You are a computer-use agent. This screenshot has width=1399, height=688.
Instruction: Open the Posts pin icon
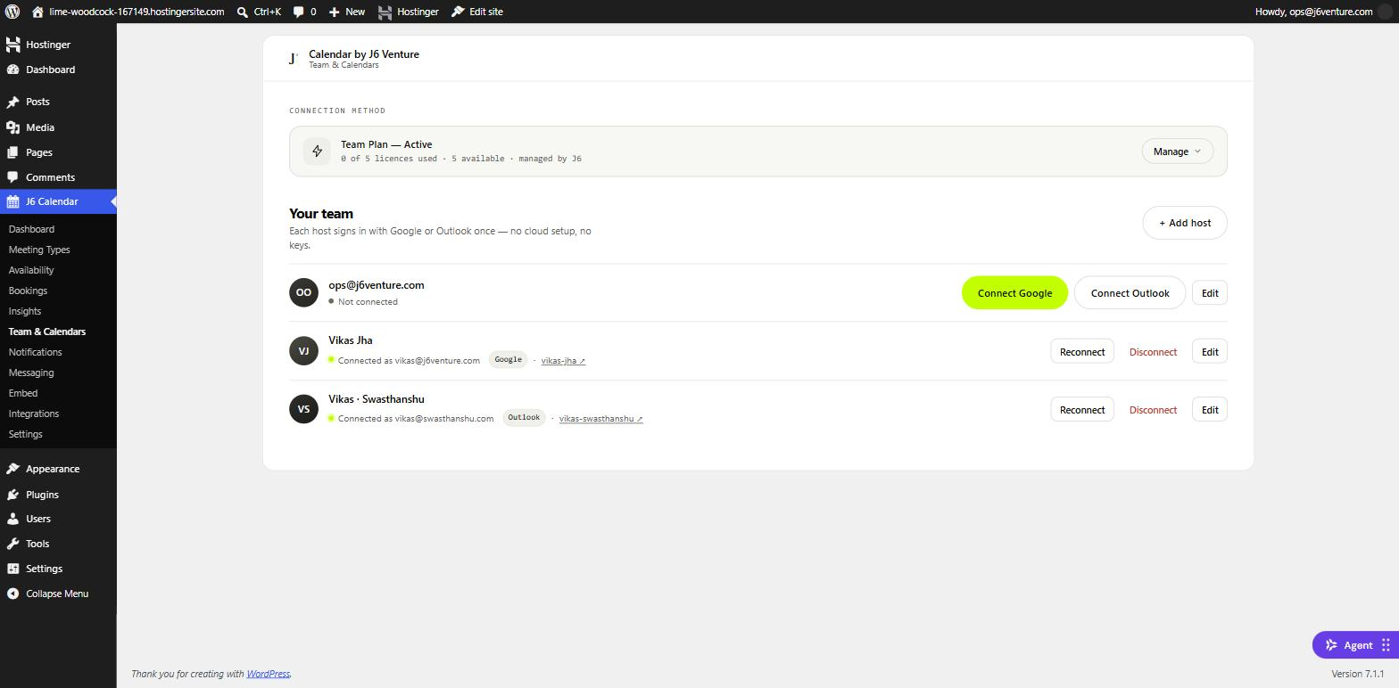click(x=12, y=102)
